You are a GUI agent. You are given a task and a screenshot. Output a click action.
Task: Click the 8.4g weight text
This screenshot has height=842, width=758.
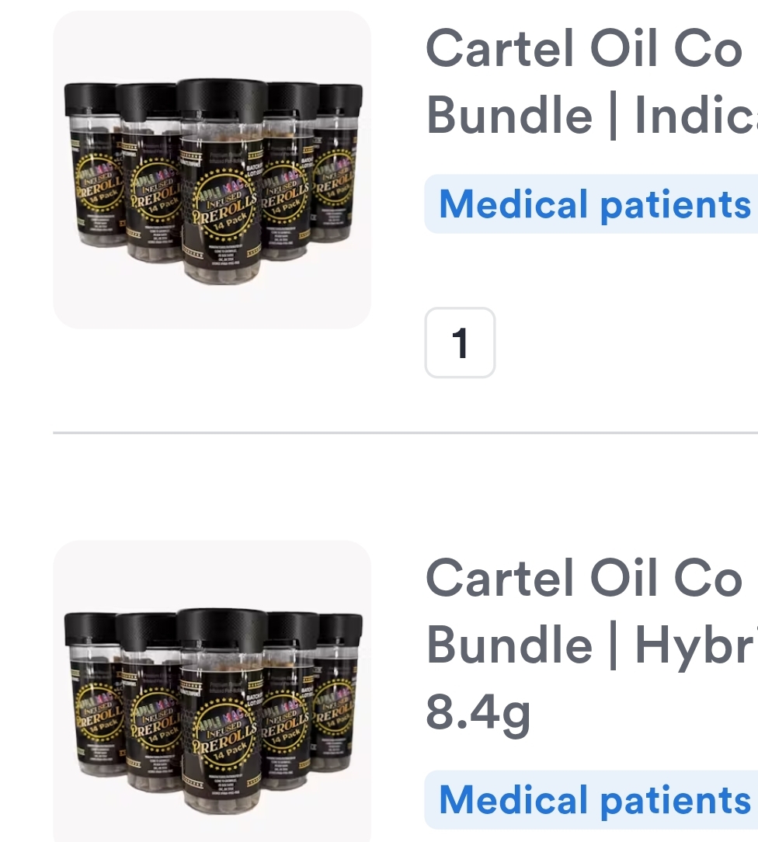tap(478, 712)
